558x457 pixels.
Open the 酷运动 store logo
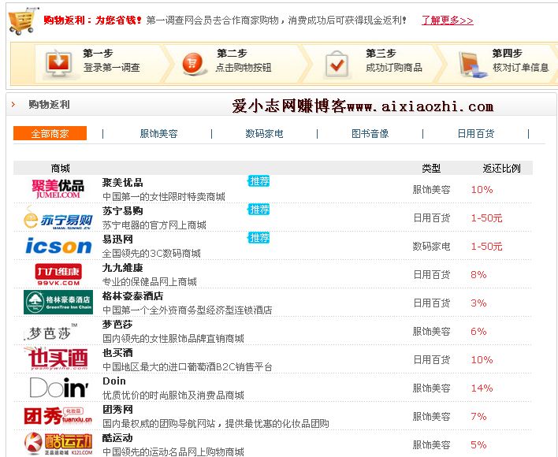pos(58,444)
